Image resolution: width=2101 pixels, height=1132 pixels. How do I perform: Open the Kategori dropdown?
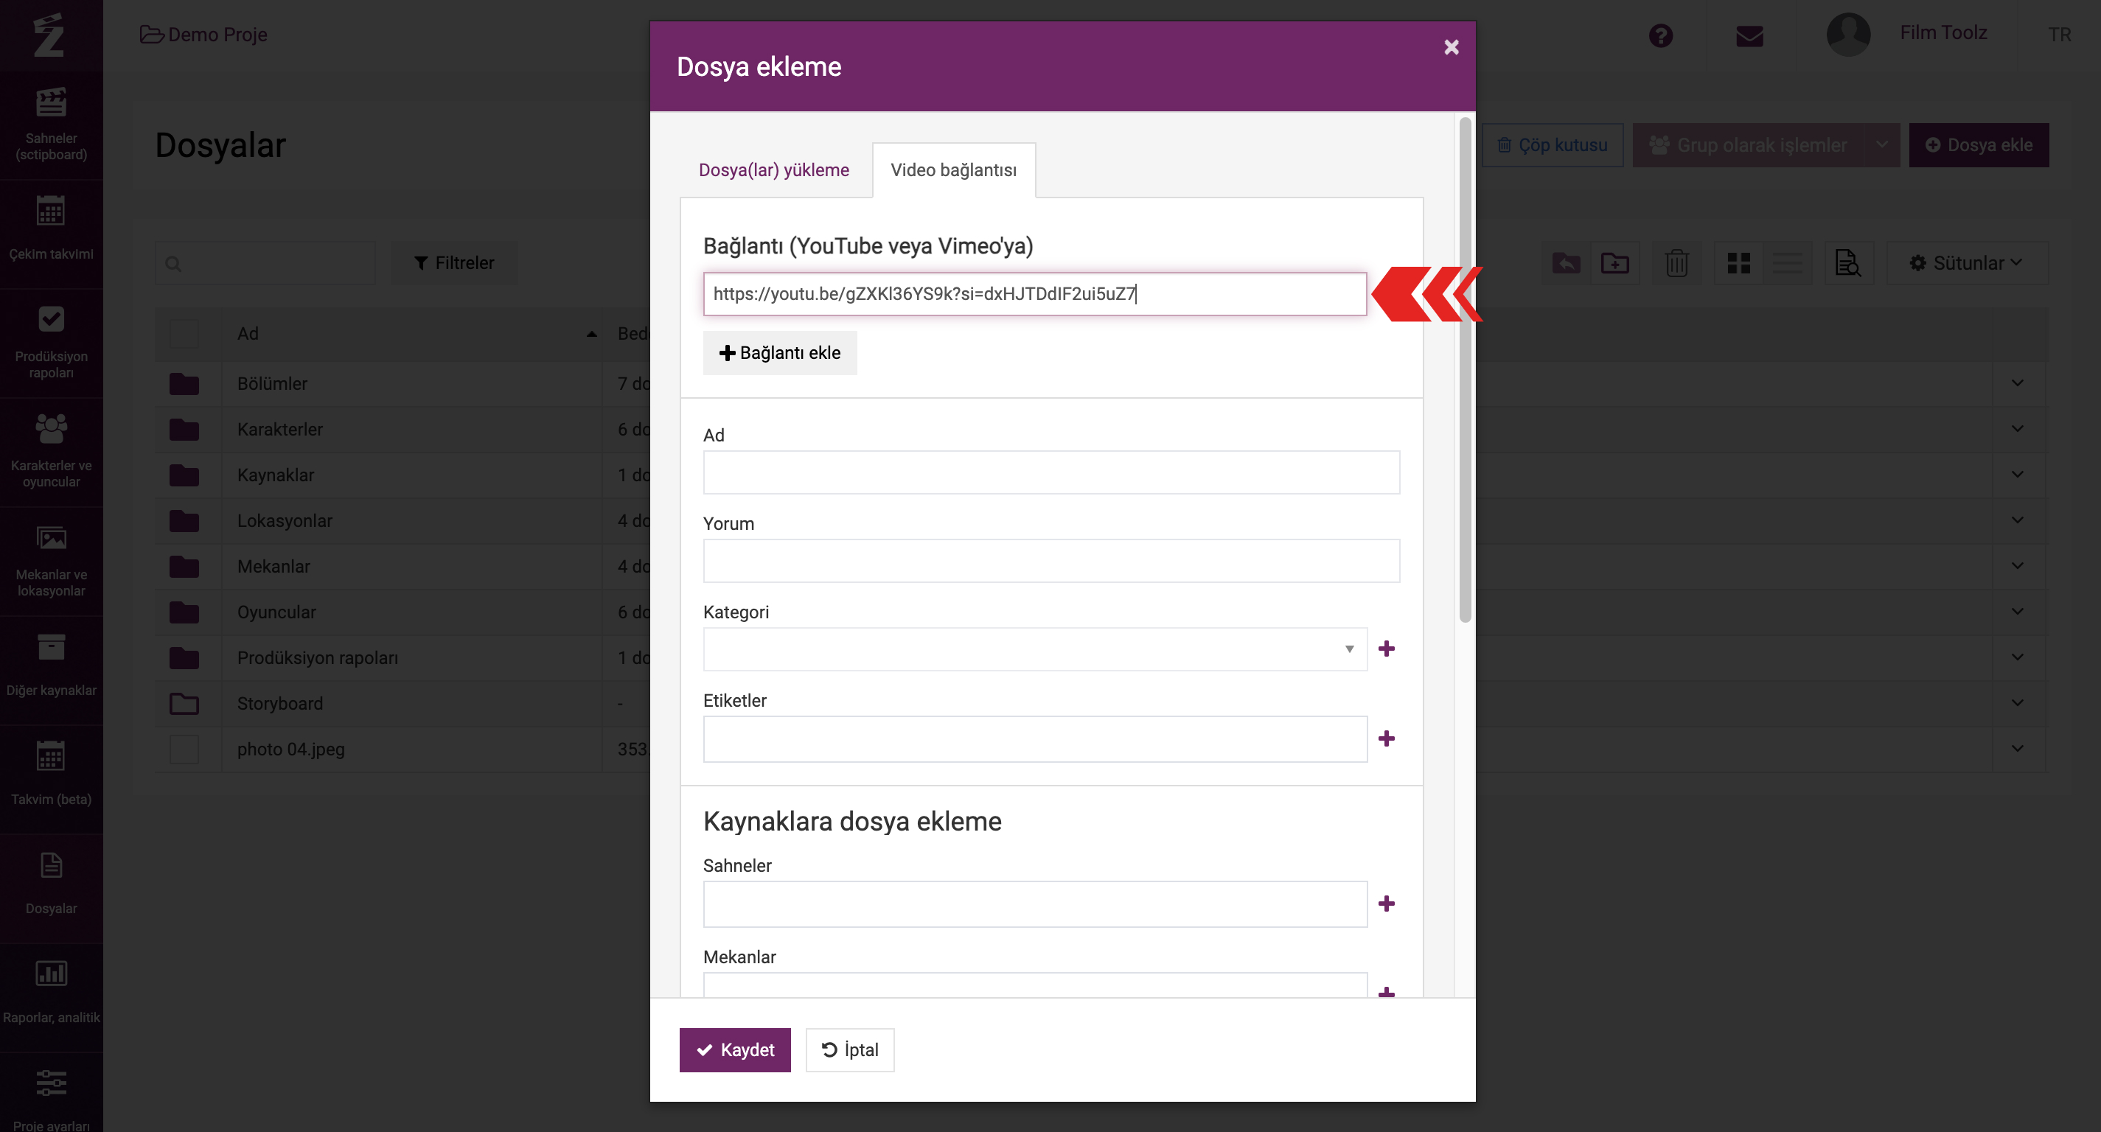(1034, 649)
